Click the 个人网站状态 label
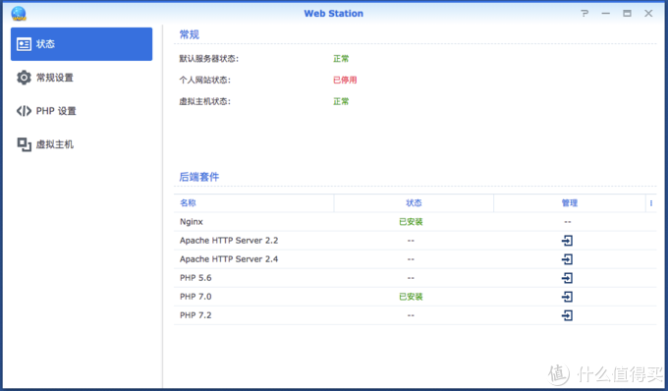Image resolution: width=668 pixels, height=391 pixels. pyautogui.click(x=205, y=81)
